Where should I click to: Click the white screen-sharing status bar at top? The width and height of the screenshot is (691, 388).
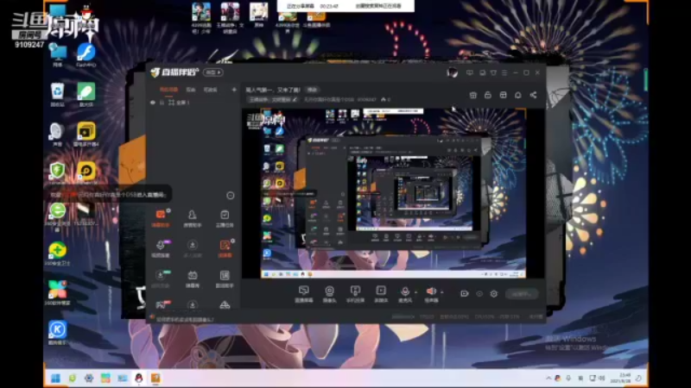click(x=345, y=6)
